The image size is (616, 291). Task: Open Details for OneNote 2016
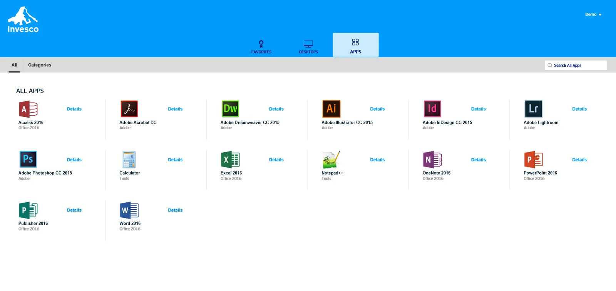pyautogui.click(x=479, y=160)
